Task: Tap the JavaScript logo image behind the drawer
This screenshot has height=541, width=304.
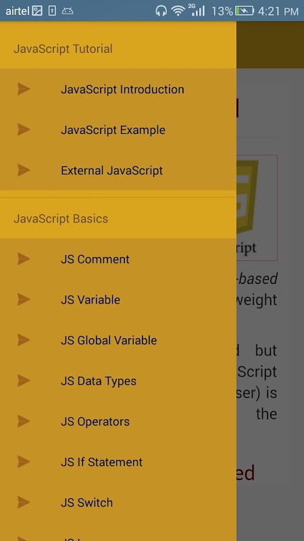Action: tap(257, 208)
